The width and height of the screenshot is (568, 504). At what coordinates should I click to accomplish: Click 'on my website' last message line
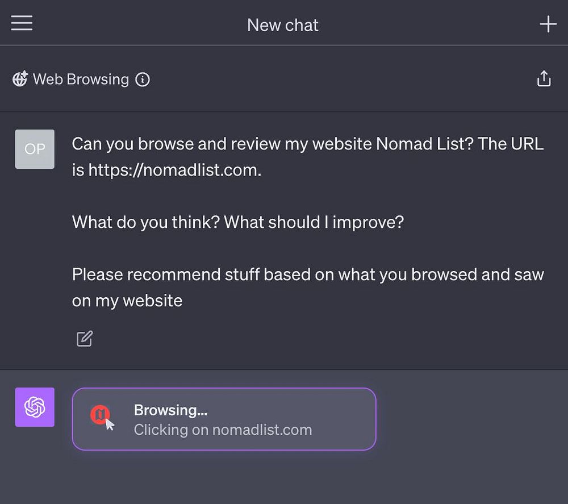(127, 301)
